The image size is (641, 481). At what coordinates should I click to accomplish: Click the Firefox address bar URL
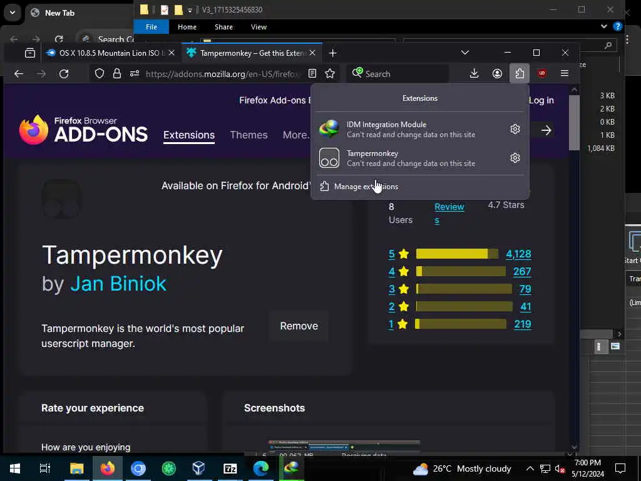tap(223, 74)
